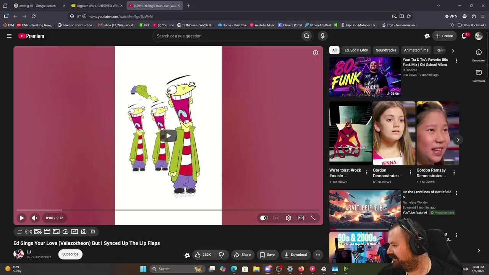Download the video
The height and width of the screenshot is (275, 489).
click(295, 255)
